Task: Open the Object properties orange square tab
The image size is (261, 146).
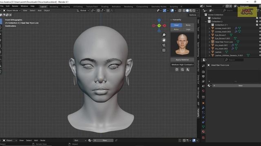Action: 203,103
